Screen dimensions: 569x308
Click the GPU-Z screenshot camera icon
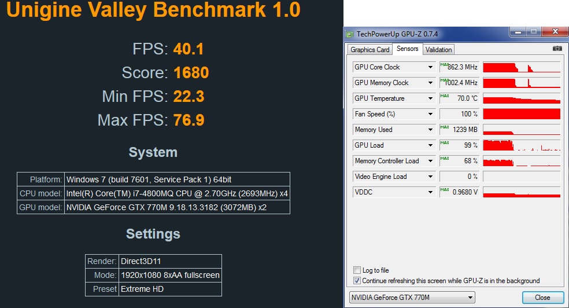(x=557, y=48)
